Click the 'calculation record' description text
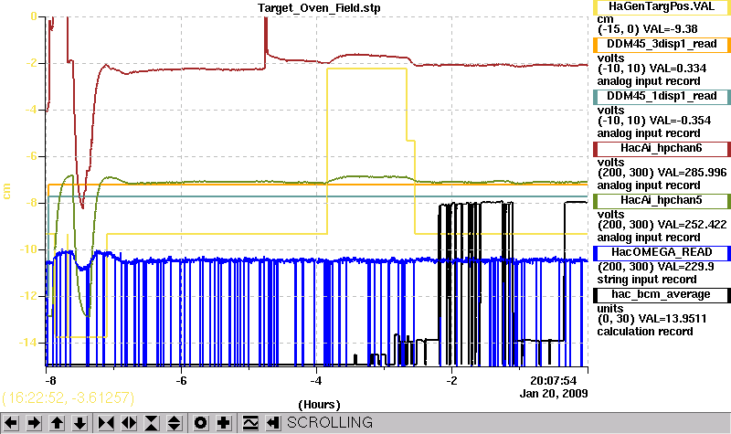 click(645, 332)
